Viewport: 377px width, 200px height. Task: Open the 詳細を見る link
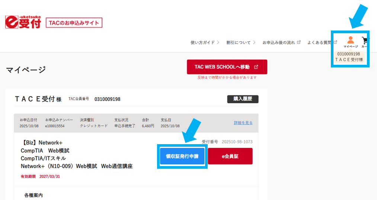click(243, 123)
